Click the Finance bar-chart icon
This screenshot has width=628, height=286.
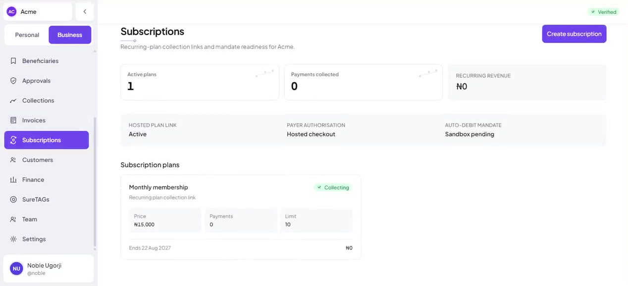[13, 180]
